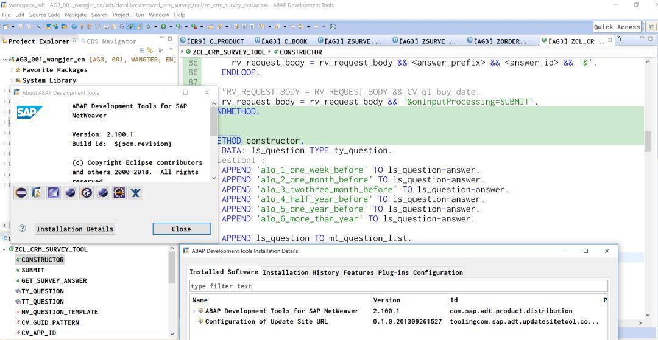
Task: Click the SAP logo in About dialog
Action: [29, 112]
